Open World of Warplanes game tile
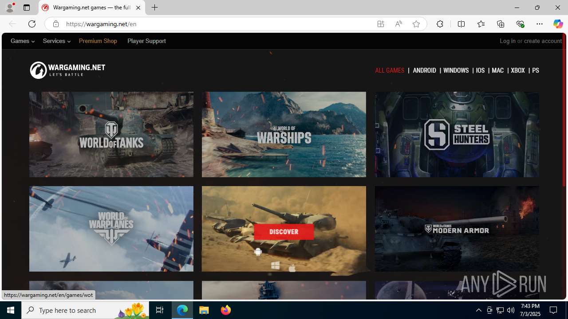 tap(111, 229)
